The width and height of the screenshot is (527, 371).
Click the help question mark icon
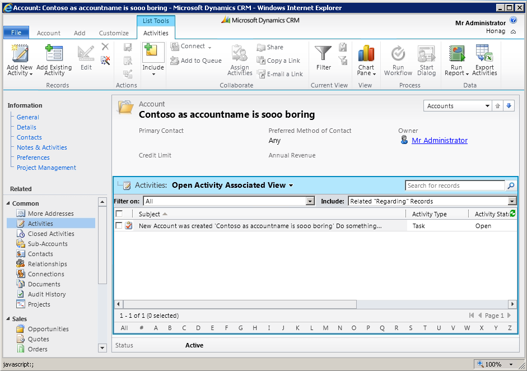[x=513, y=20]
